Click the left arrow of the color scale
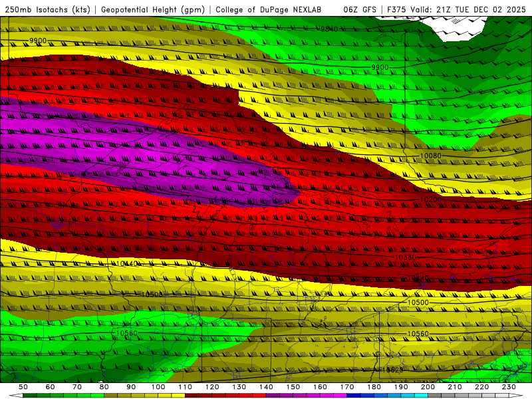 pyautogui.click(x=16, y=396)
